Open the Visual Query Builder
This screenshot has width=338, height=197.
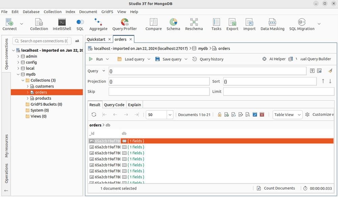point(310,59)
